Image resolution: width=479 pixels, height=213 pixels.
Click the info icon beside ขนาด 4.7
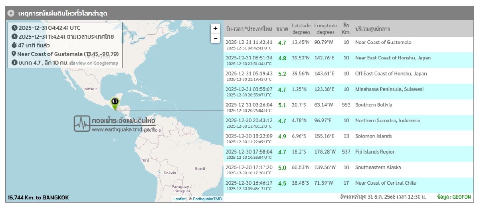coord(14,63)
